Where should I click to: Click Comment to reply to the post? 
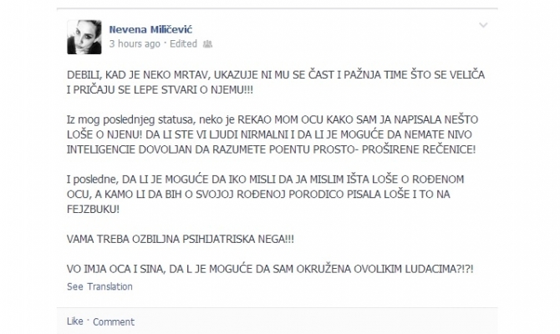114,321
